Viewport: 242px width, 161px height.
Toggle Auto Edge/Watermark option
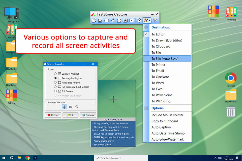click(167, 139)
